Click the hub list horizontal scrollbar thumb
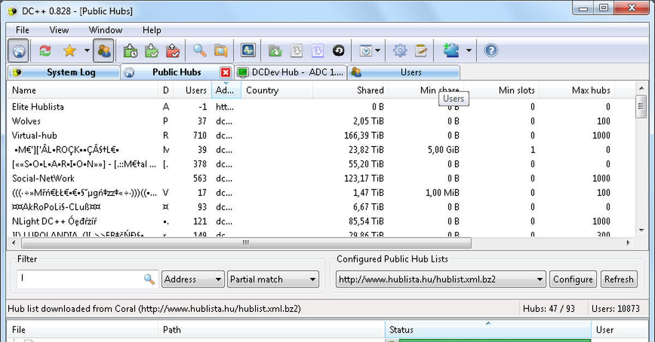 click(x=246, y=243)
